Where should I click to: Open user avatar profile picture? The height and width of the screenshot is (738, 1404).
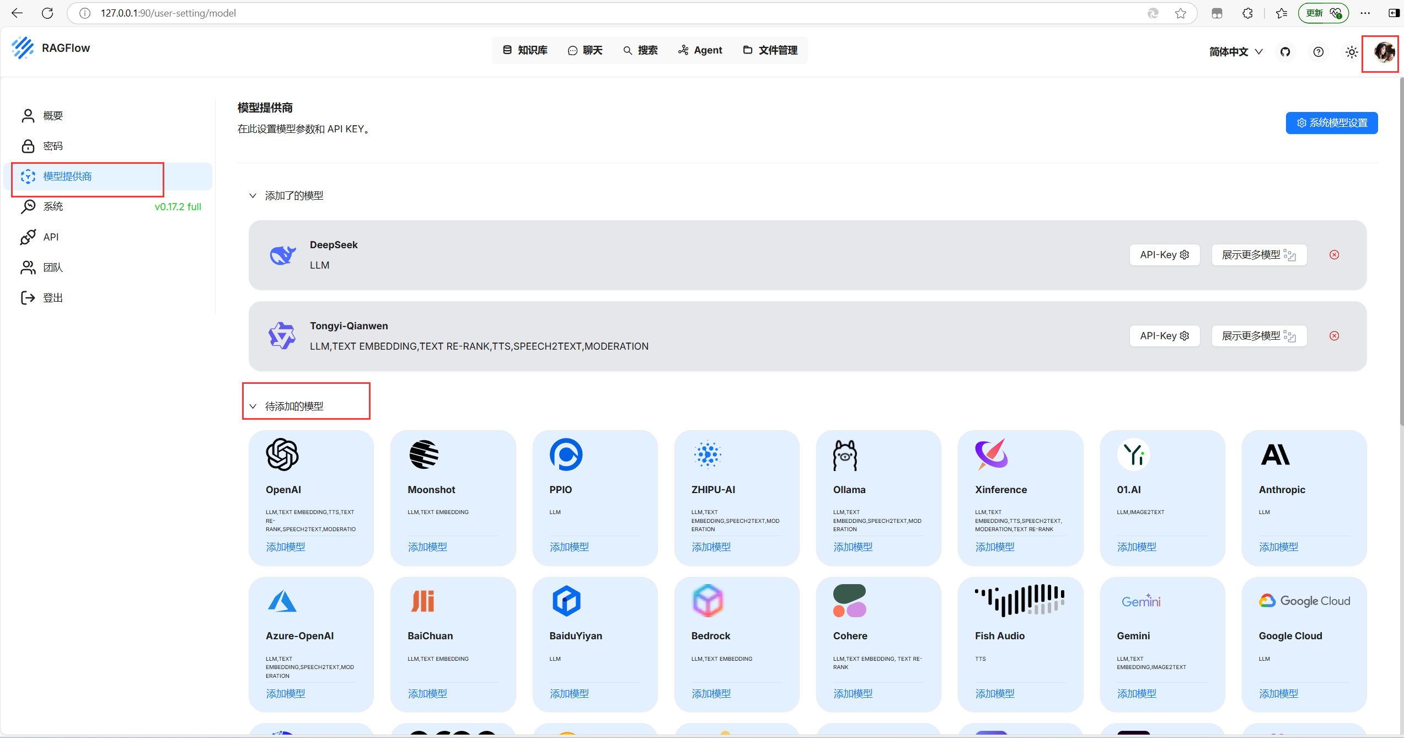click(x=1384, y=52)
